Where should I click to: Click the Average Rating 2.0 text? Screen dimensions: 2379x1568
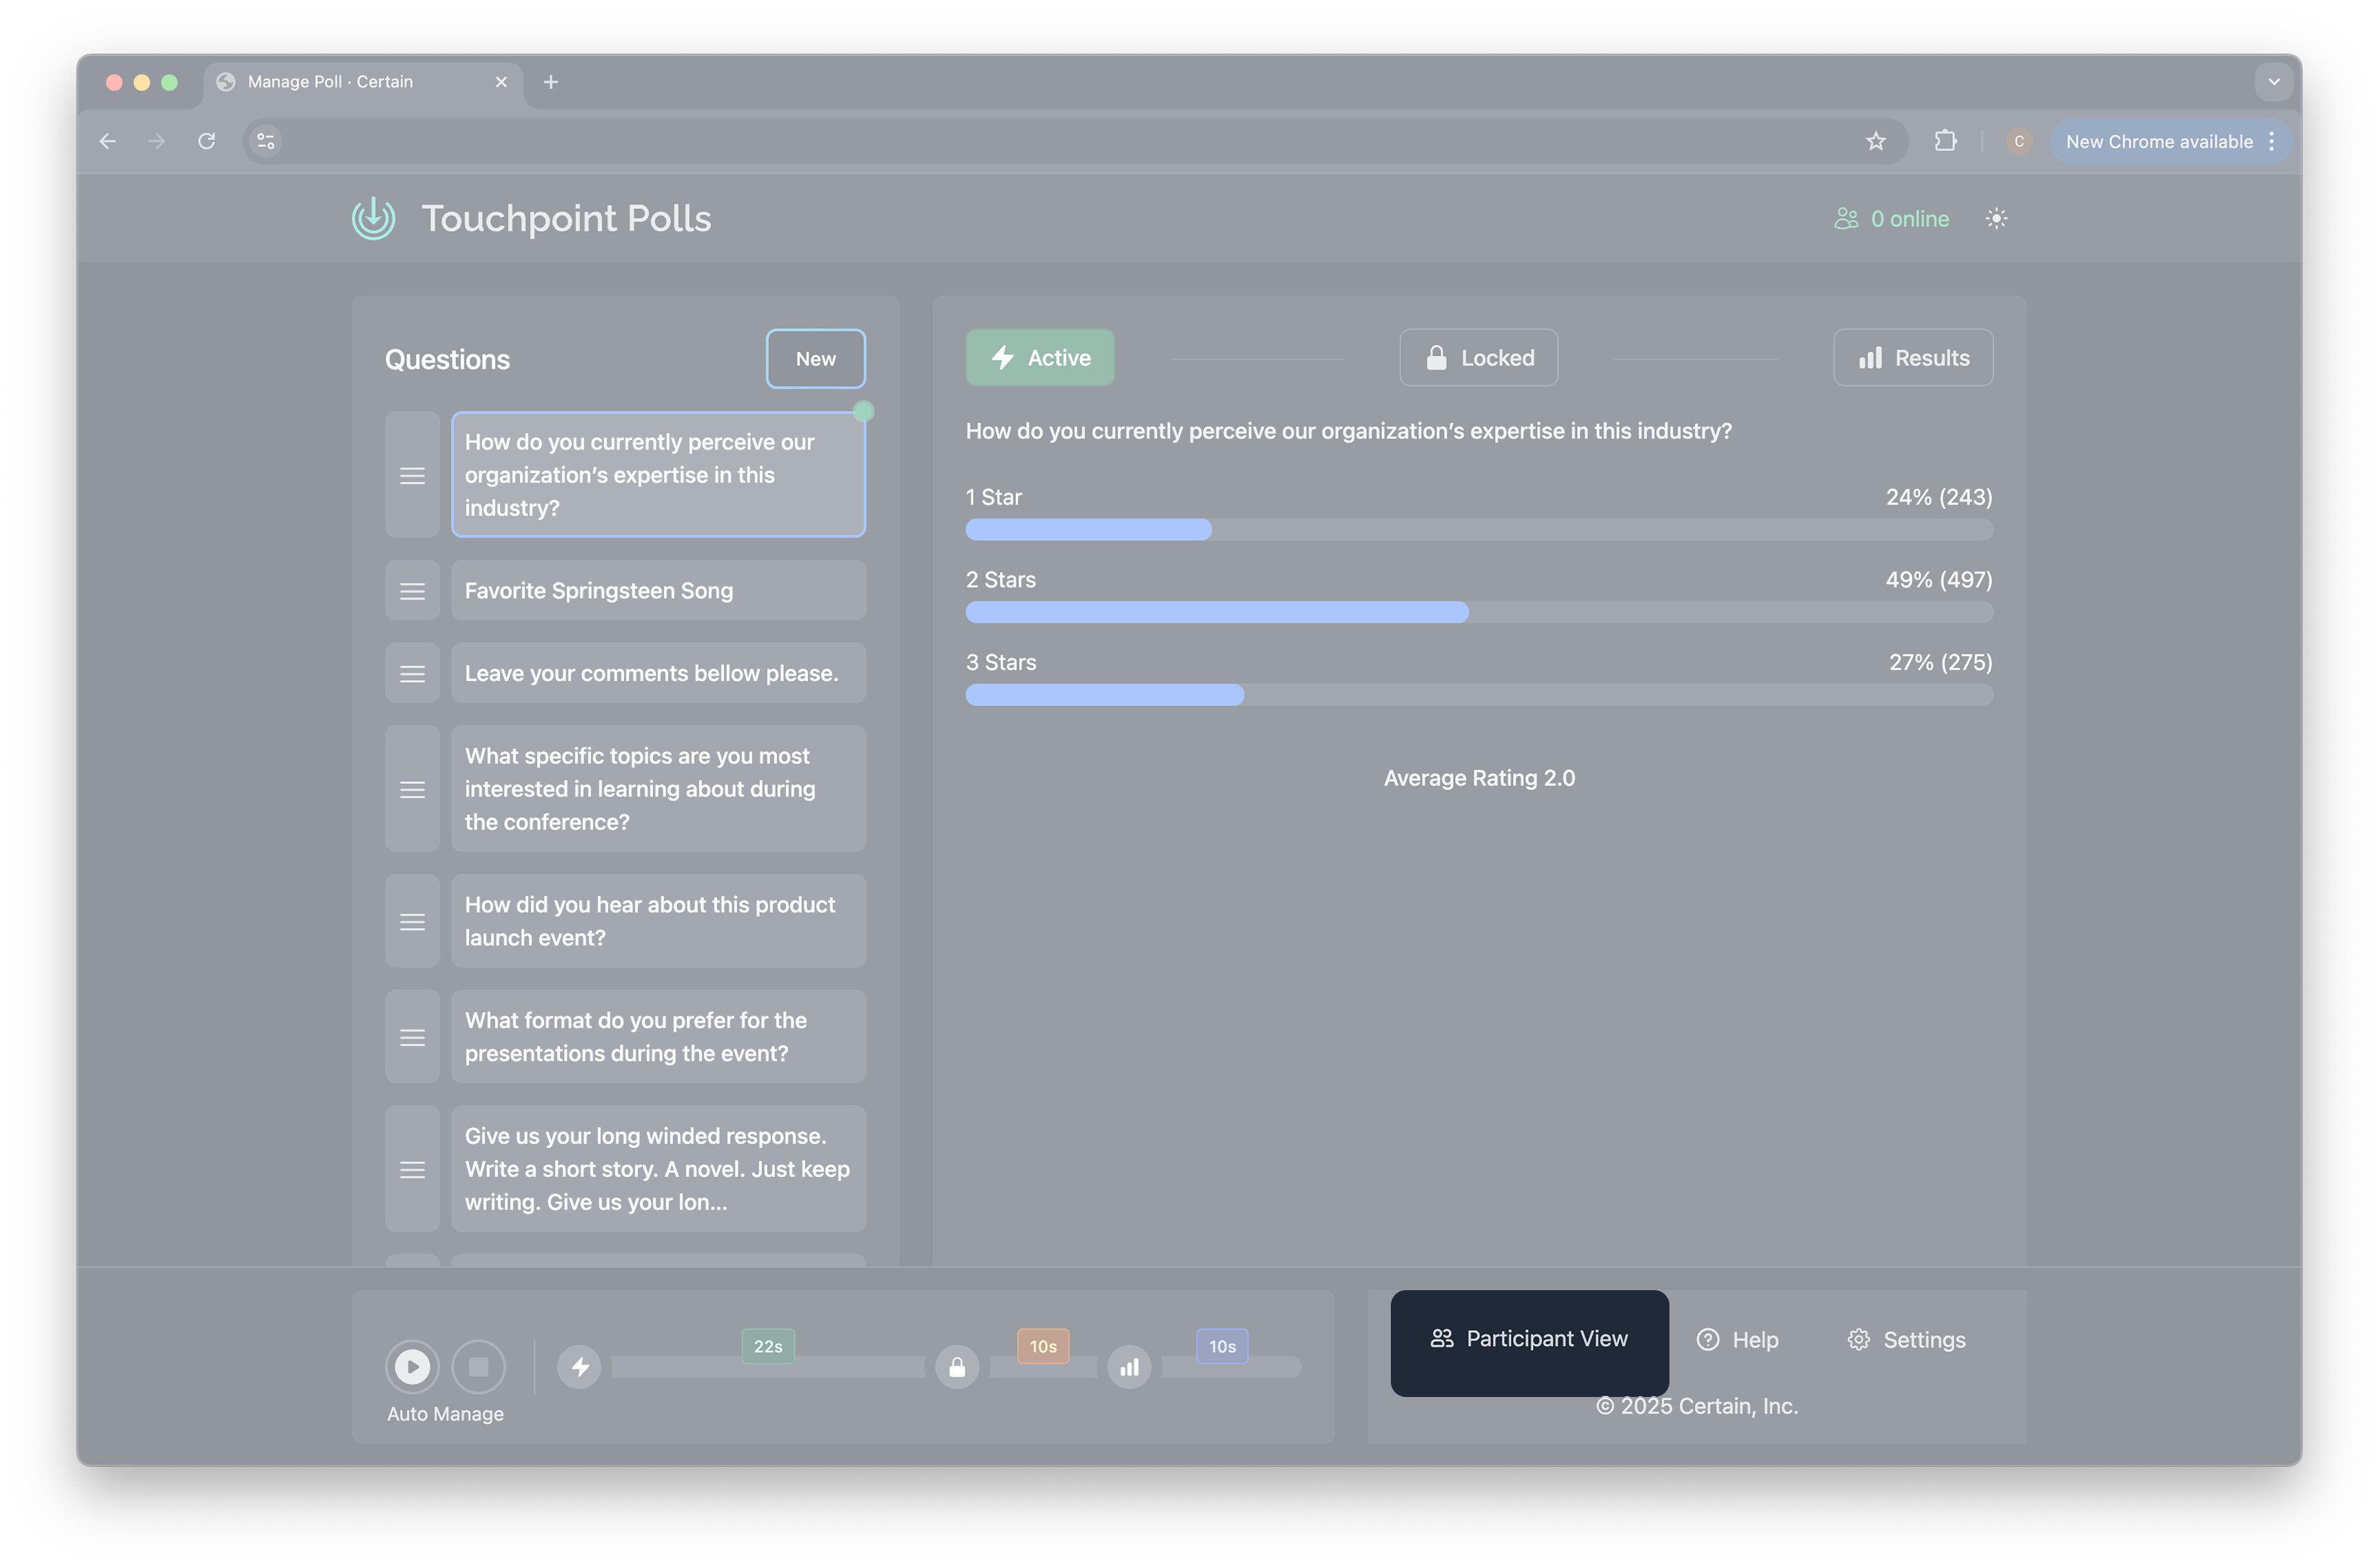[x=1479, y=778]
